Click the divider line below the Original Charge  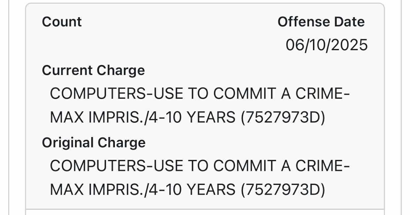[x=205, y=209]
